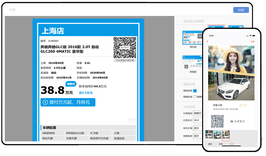Select the third red-outlined poster thumbnail
This screenshot has width=266, height=156.
click(x=226, y=136)
